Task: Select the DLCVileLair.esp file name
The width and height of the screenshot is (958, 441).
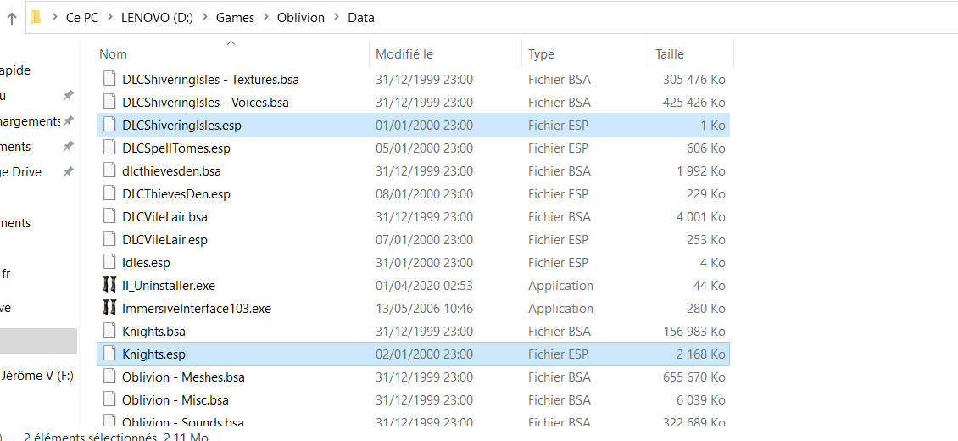Action: pos(164,239)
